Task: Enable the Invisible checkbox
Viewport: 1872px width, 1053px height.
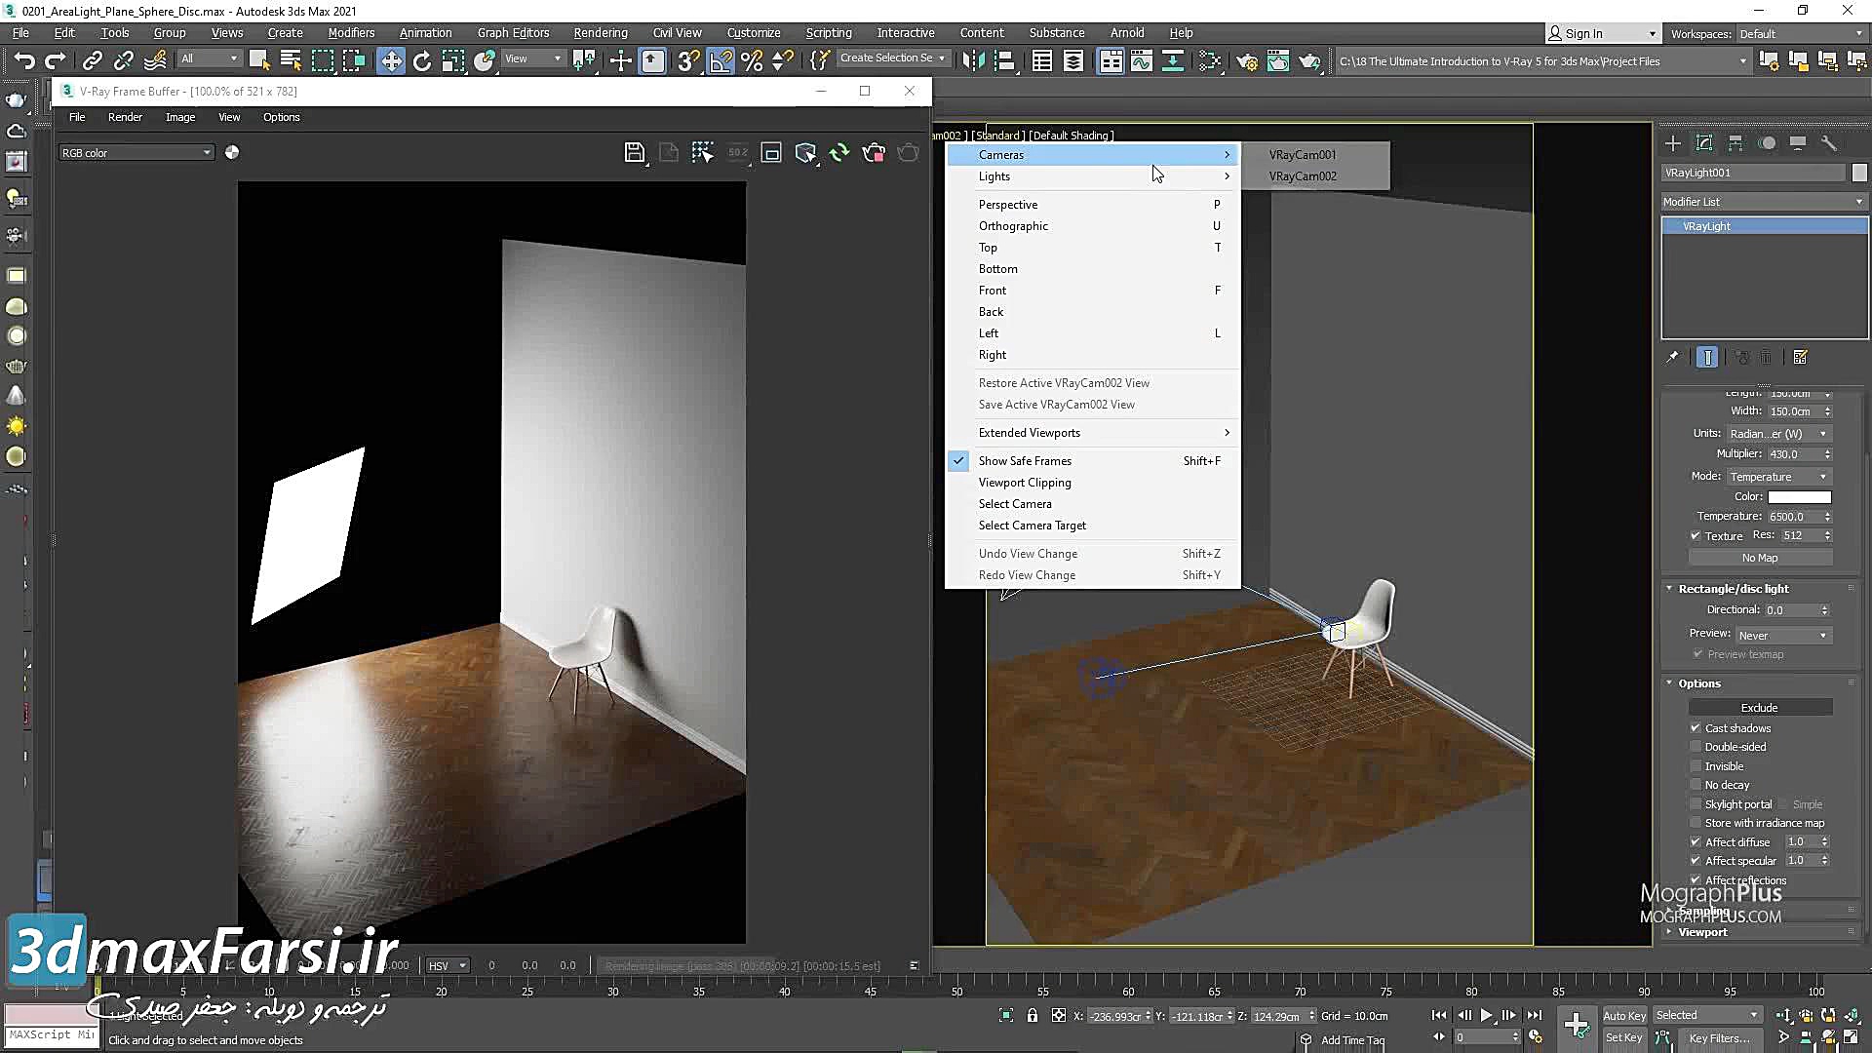Action: [1696, 766]
